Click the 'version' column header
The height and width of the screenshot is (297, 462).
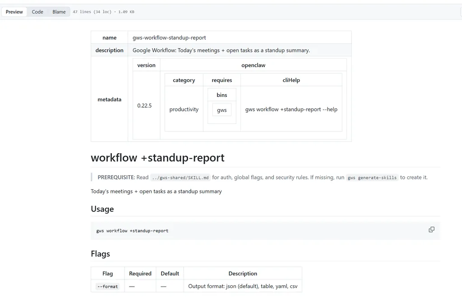click(146, 65)
